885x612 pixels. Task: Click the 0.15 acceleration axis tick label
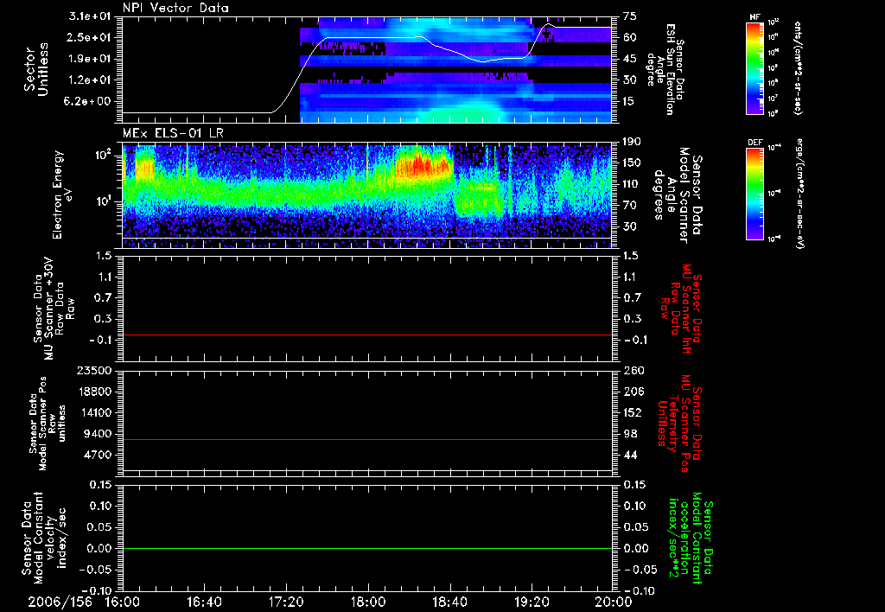pos(636,485)
